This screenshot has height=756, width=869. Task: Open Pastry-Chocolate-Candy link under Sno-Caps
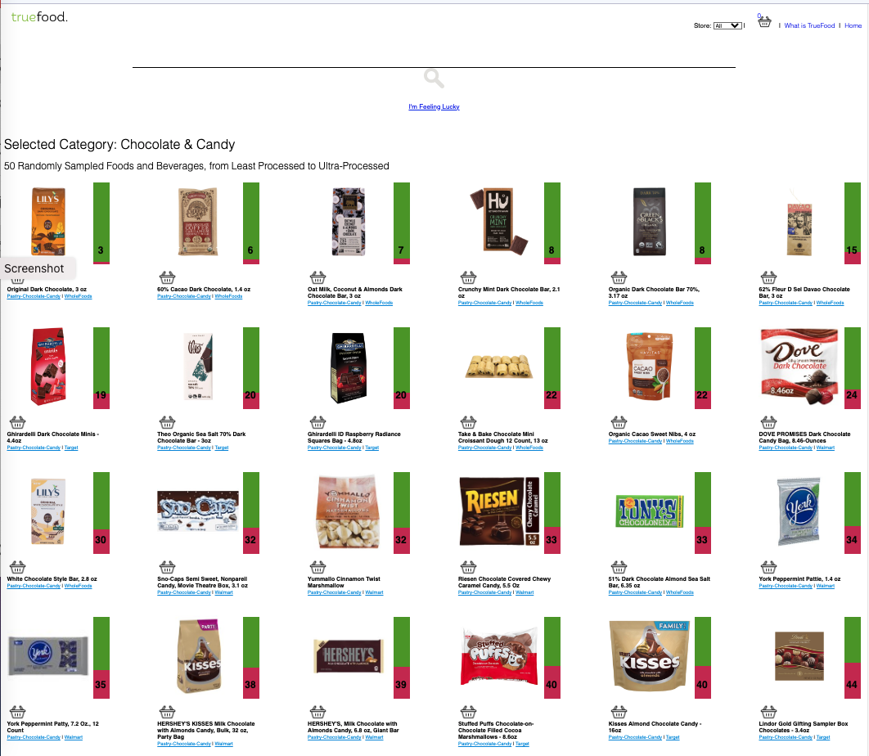click(184, 592)
